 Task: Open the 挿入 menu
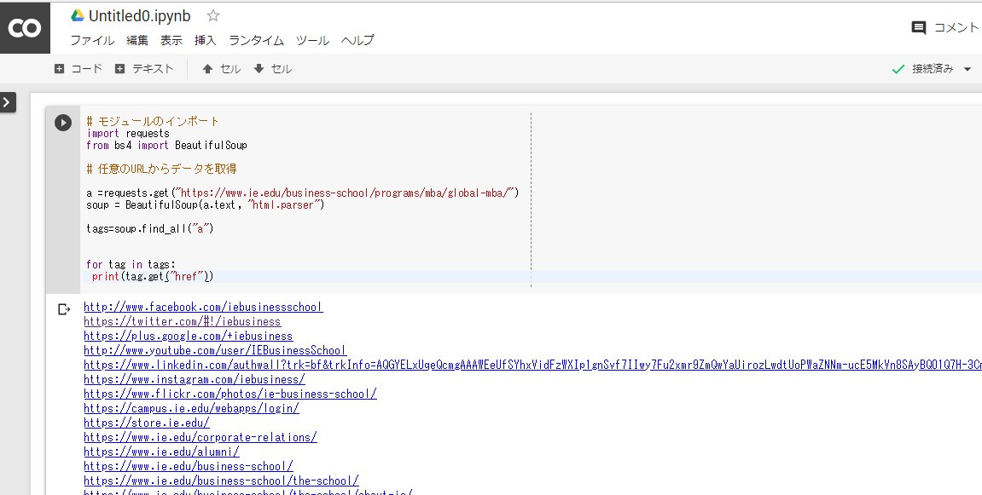point(205,41)
